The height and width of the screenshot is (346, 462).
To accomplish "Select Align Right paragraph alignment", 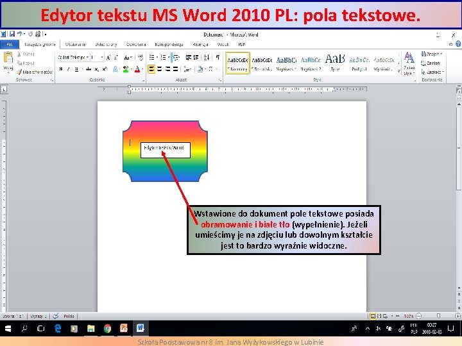I will tap(167, 69).
